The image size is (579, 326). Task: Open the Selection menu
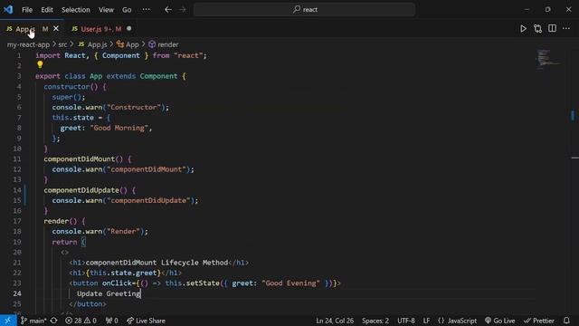(76, 10)
